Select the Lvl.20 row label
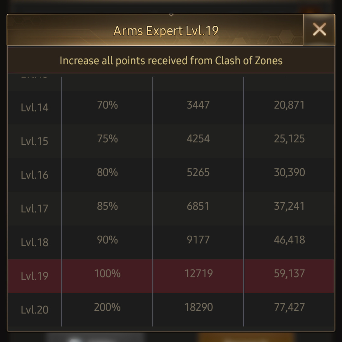342x342 pixels. 35,310
